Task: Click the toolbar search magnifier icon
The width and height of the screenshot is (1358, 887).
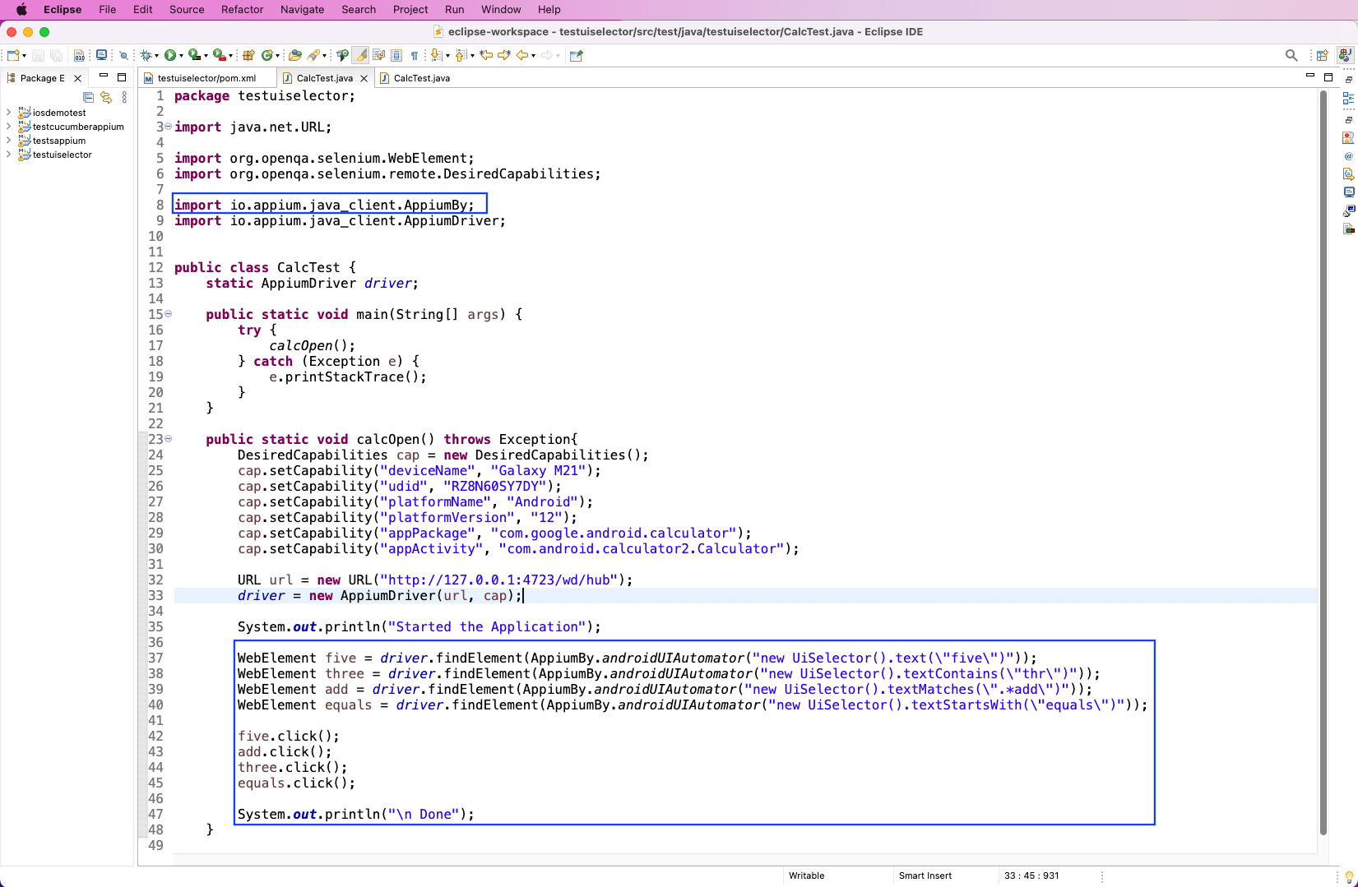Action: [1291, 55]
